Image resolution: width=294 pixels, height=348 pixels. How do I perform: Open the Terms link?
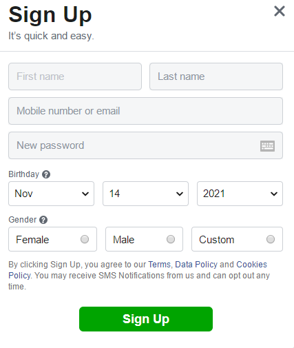click(159, 265)
